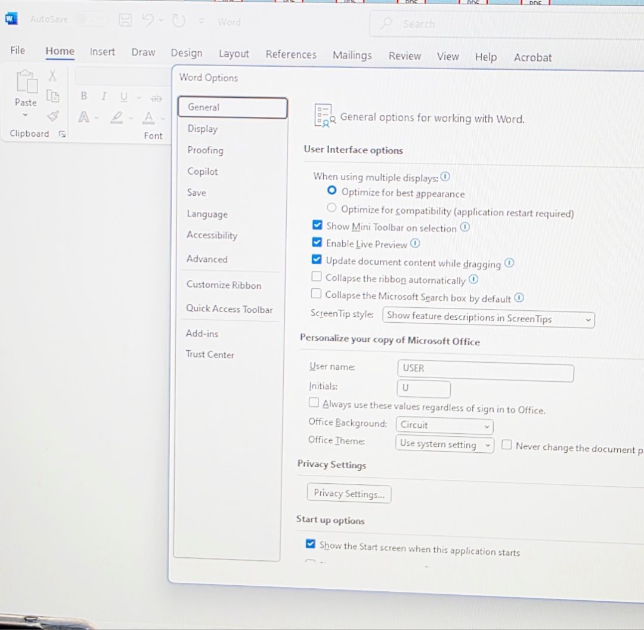
Task: Open the Clipboard dialog launcher
Action: (x=63, y=134)
